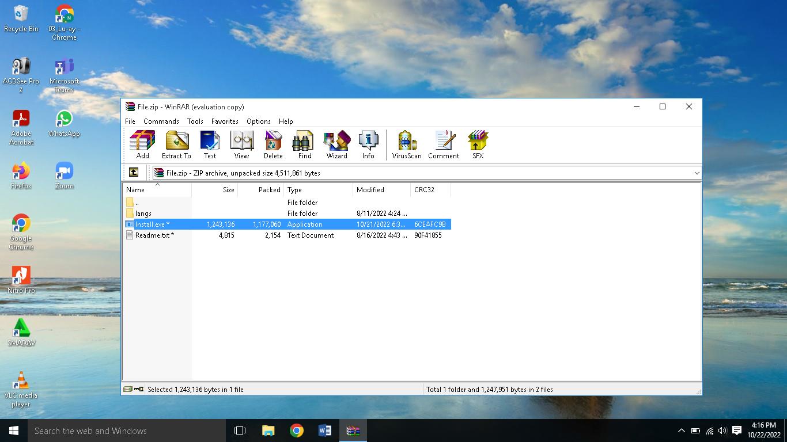
Task: Show archive Info
Action: (x=368, y=144)
